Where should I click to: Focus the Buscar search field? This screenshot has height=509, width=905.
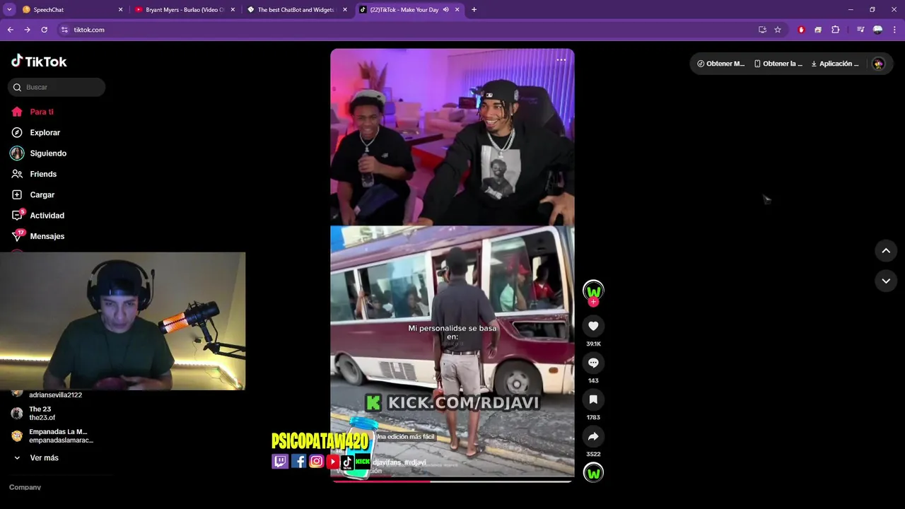(x=57, y=87)
